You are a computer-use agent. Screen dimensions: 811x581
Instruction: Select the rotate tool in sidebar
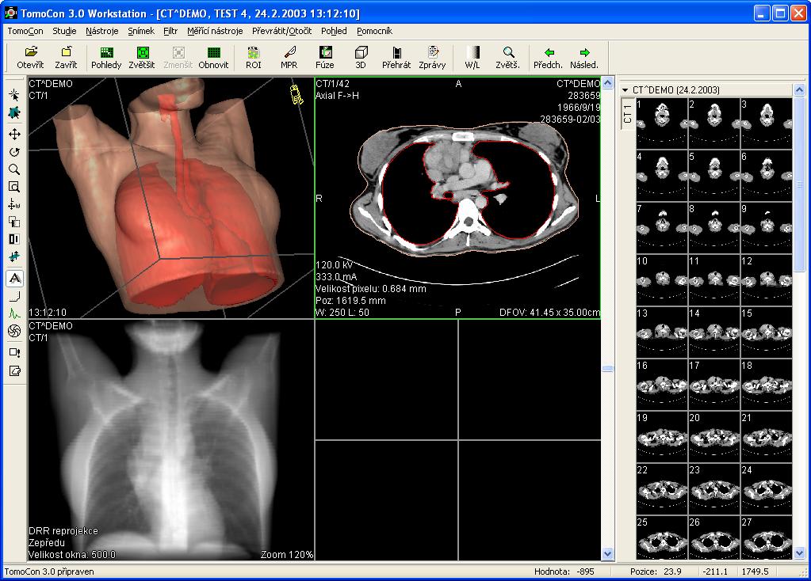pyautogui.click(x=14, y=152)
